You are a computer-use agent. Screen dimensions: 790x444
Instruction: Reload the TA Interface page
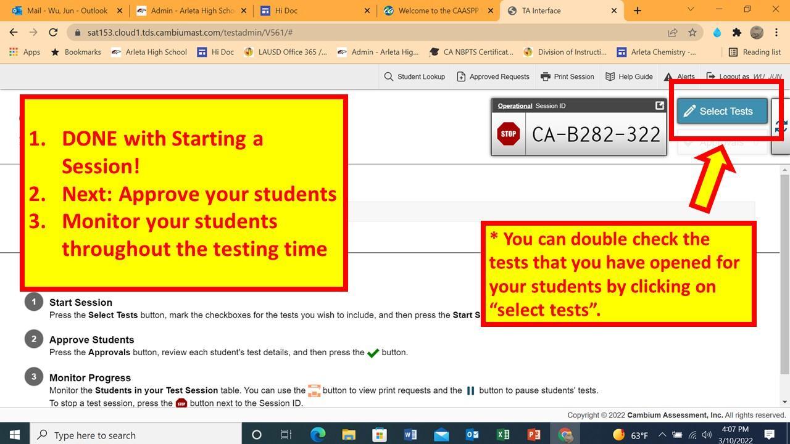[53, 32]
